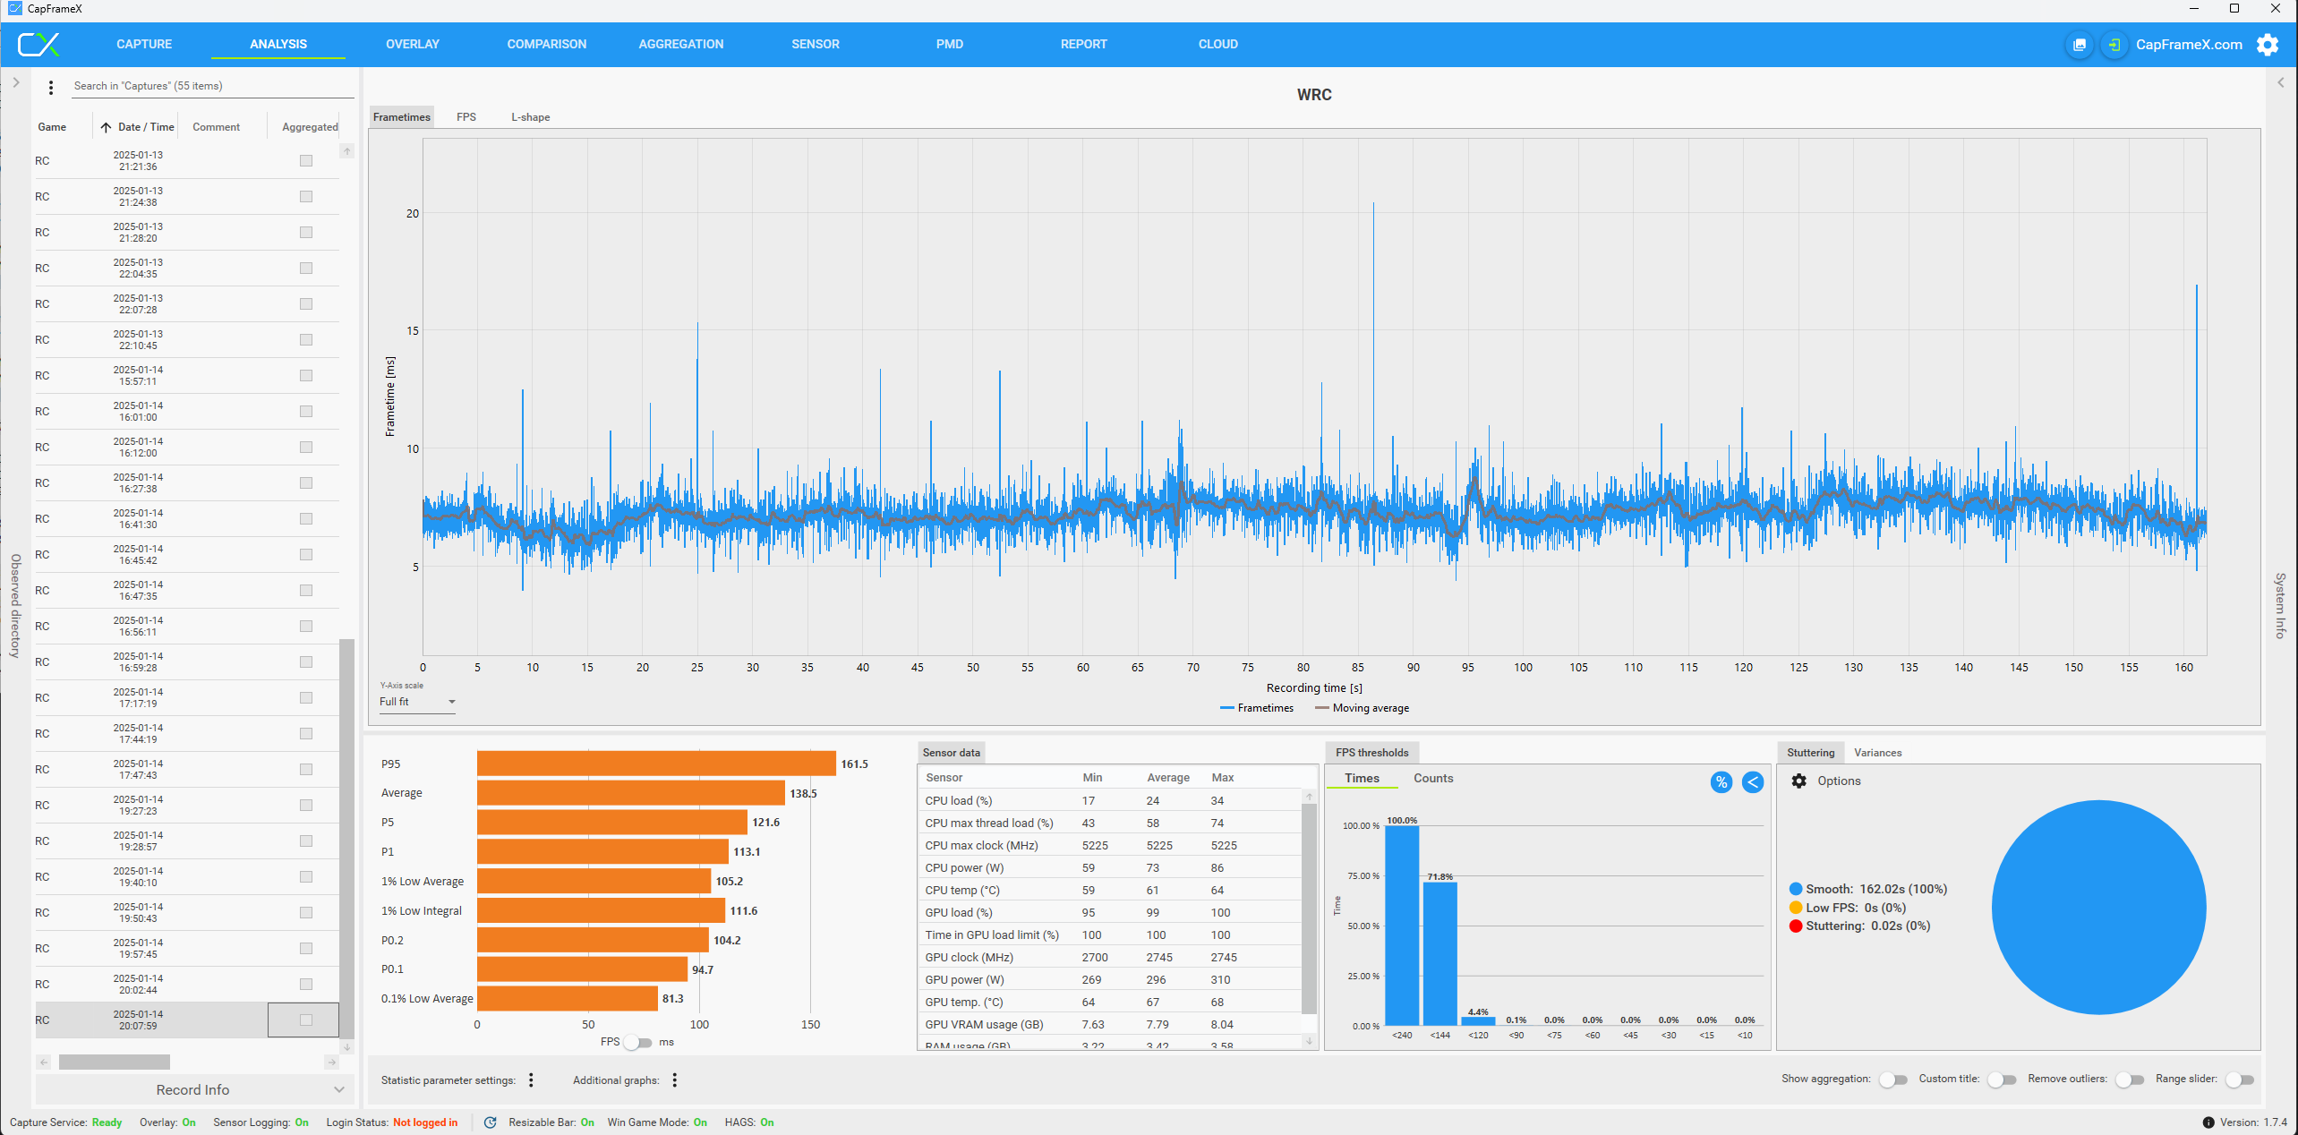
Task: Open the settings gear in the top bar
Action: 2268,45
